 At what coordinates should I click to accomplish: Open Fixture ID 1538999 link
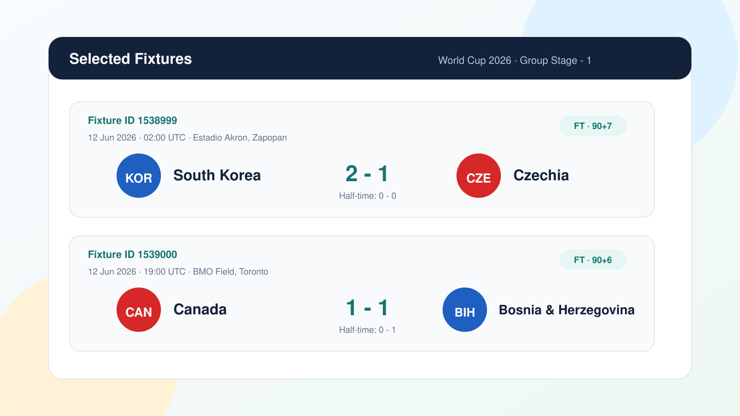[x=133, y=121]
